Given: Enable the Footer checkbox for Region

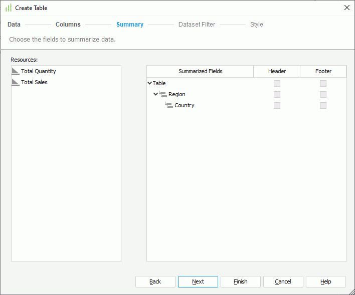Looking at the screenshot, I should [x=323, y=95].
